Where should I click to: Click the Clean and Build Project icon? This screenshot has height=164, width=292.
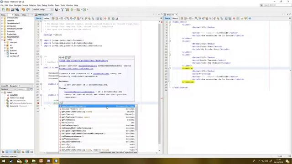coord(67,10)
